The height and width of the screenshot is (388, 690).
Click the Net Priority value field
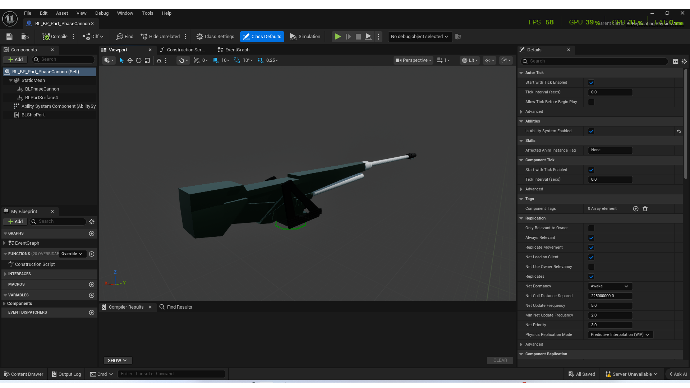click(610, 325)
